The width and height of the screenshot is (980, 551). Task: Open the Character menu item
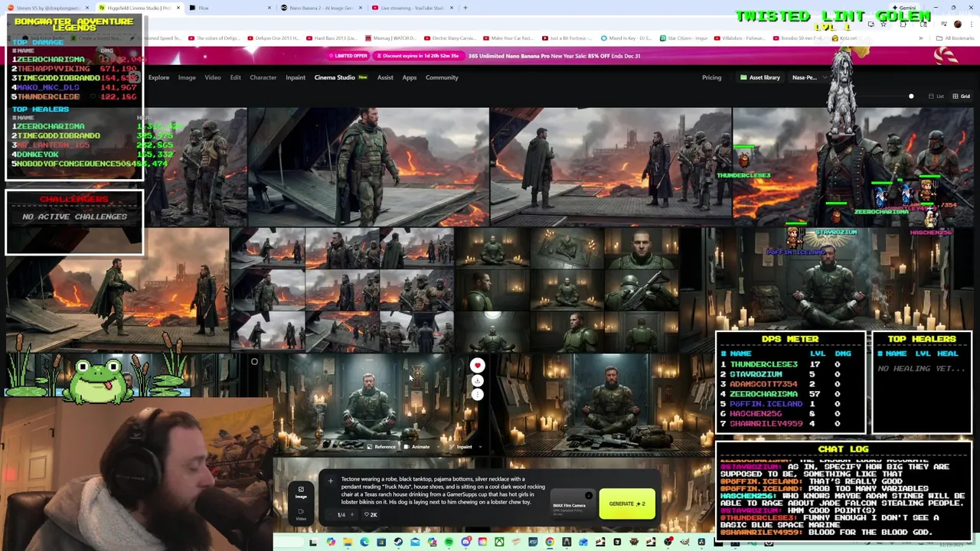[263, 77]
